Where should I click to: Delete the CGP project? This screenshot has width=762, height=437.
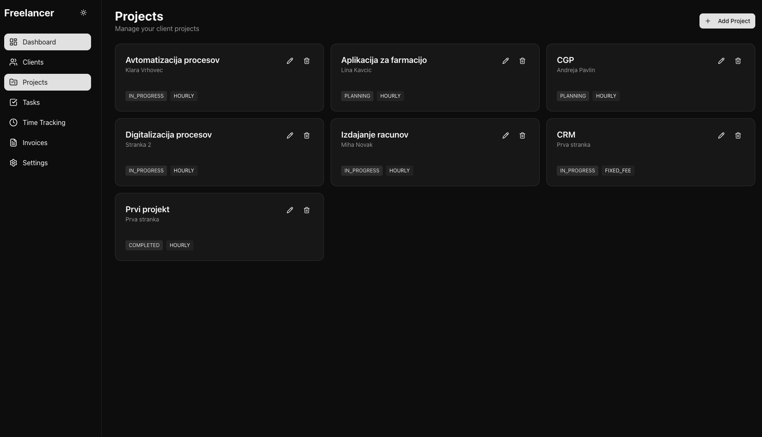pyautogui.click(x=738, y=61)
